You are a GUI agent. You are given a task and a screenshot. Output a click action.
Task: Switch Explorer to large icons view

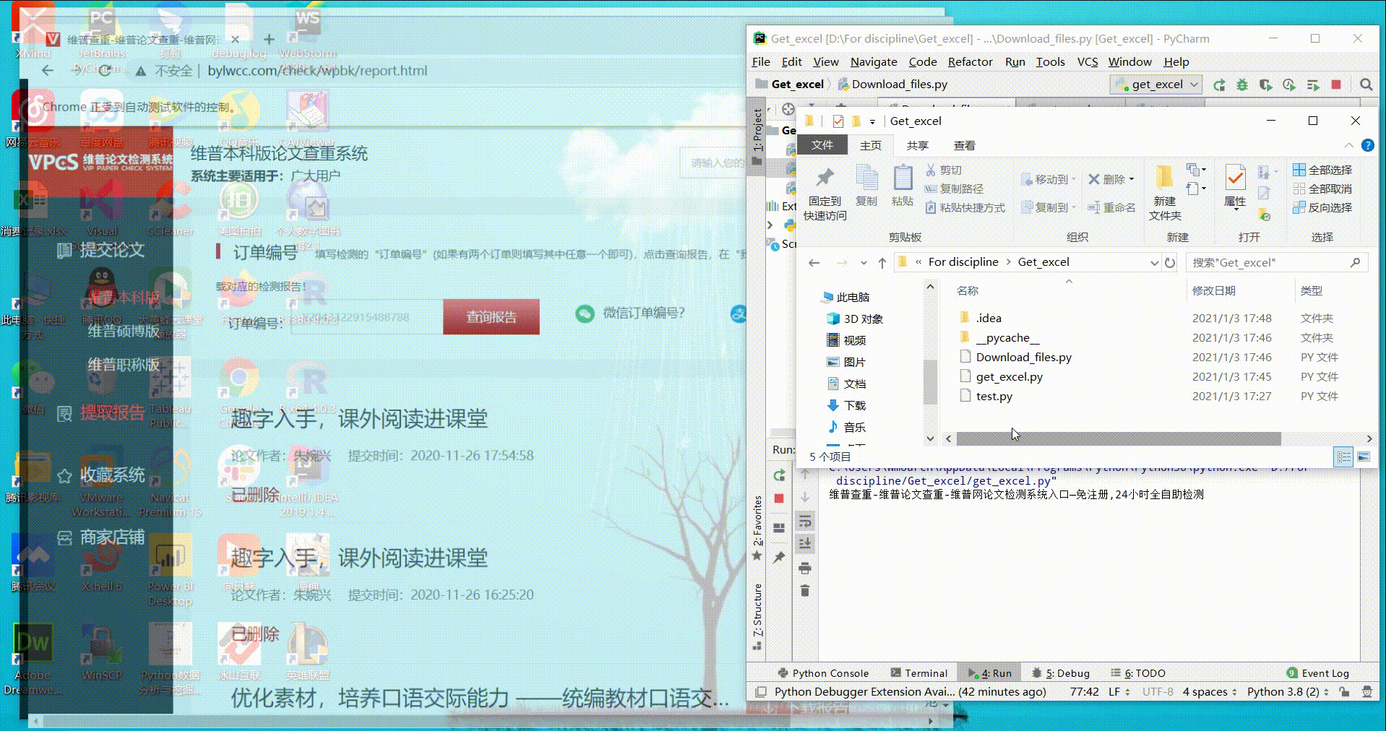[1364, 457]
